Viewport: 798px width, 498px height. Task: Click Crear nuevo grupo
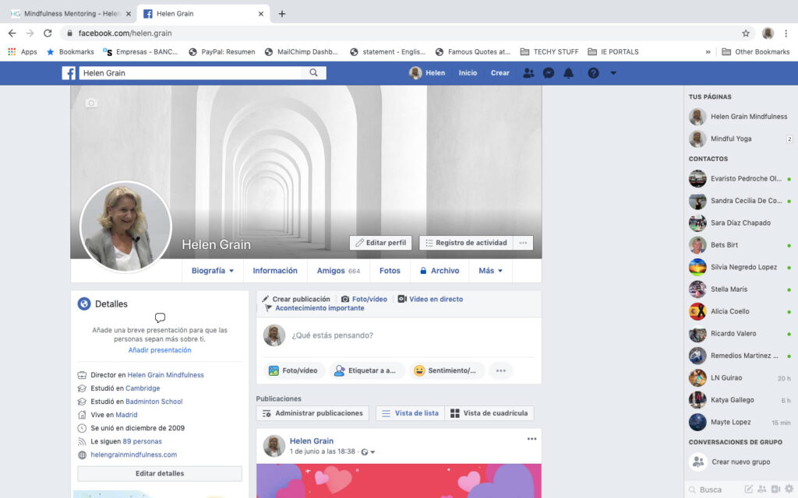(740, 462)
